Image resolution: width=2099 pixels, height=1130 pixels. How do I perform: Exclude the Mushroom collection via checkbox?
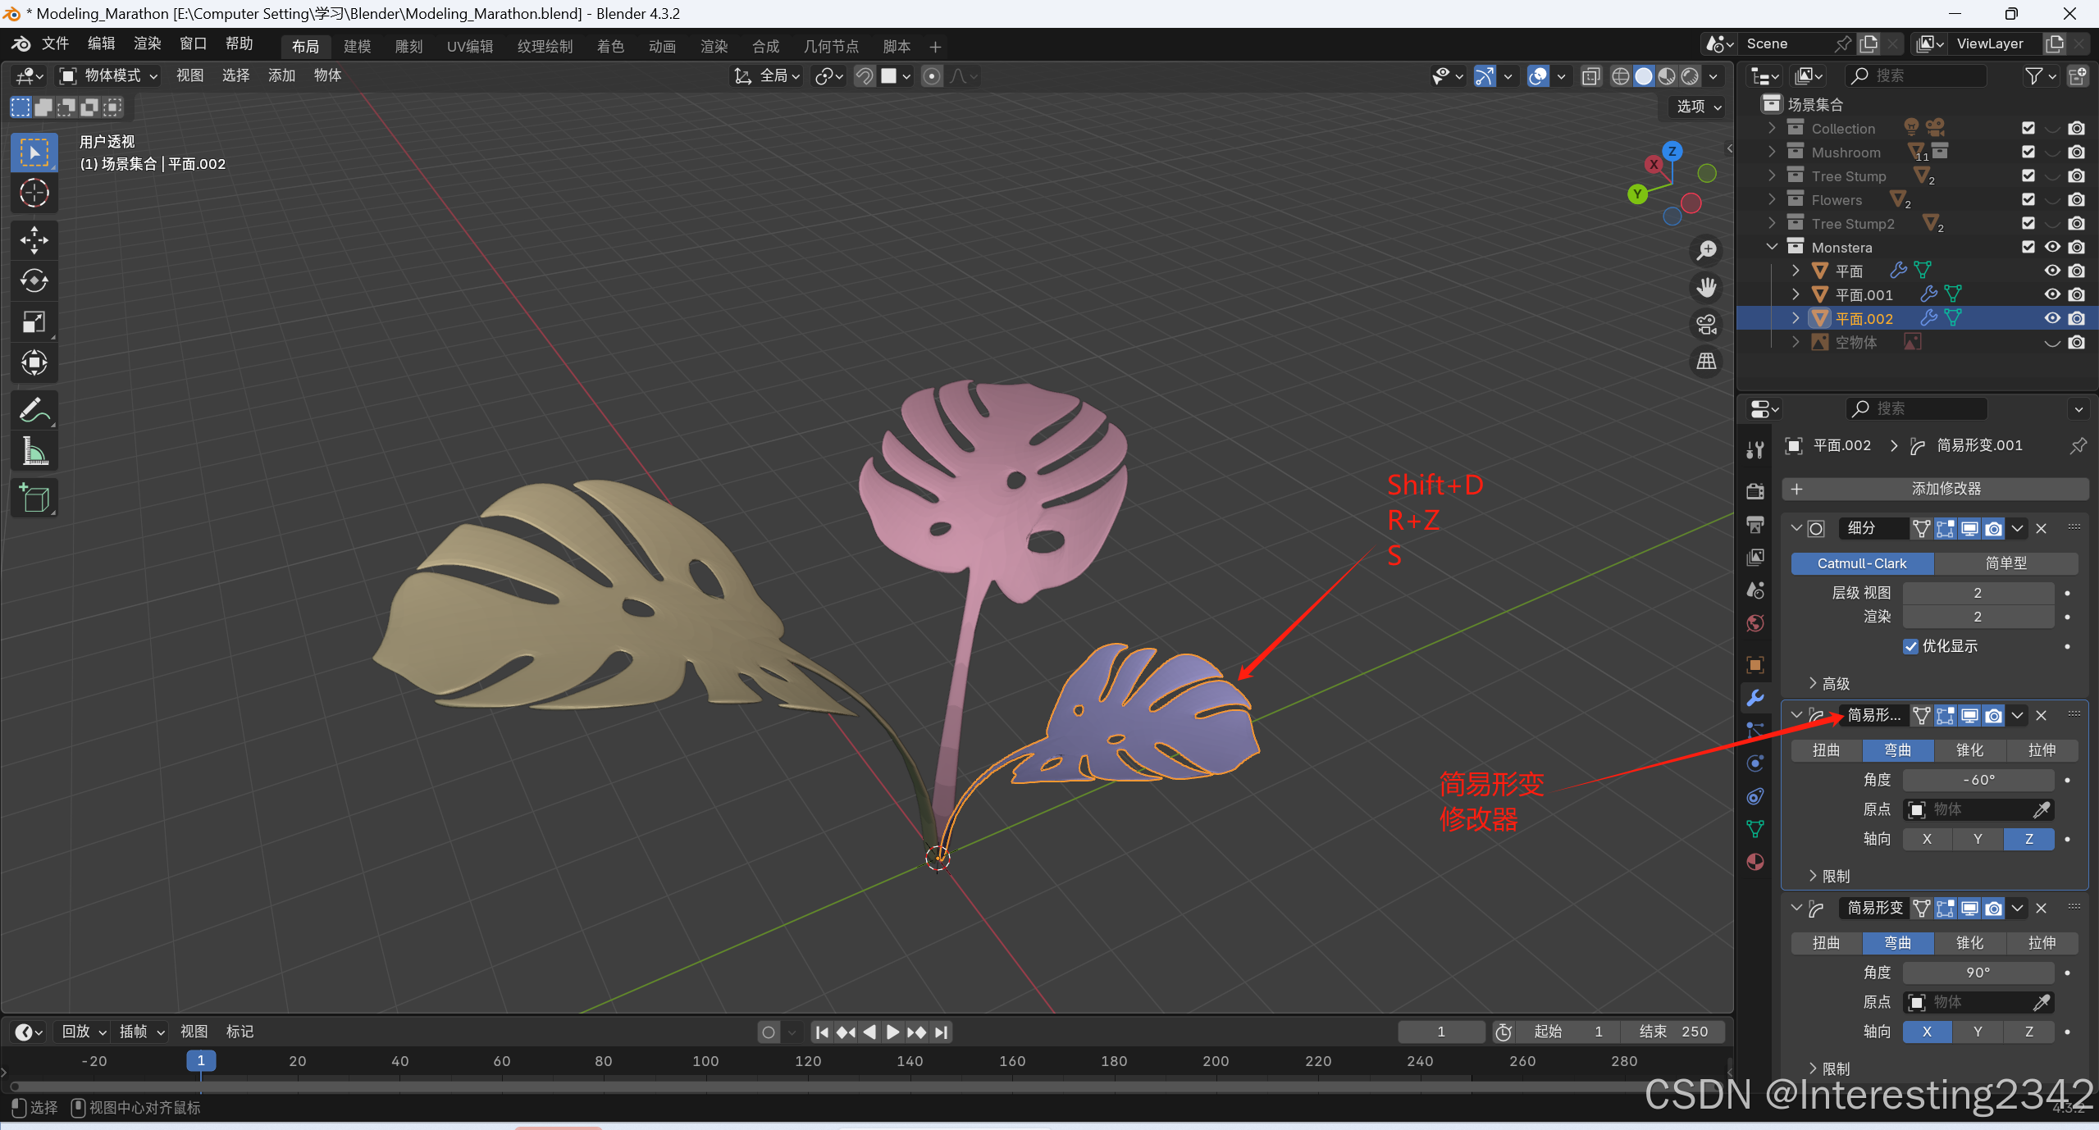2028,153
